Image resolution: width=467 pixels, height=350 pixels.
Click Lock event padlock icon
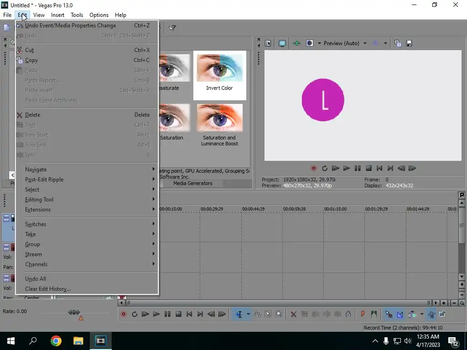[x=348, y=314]
